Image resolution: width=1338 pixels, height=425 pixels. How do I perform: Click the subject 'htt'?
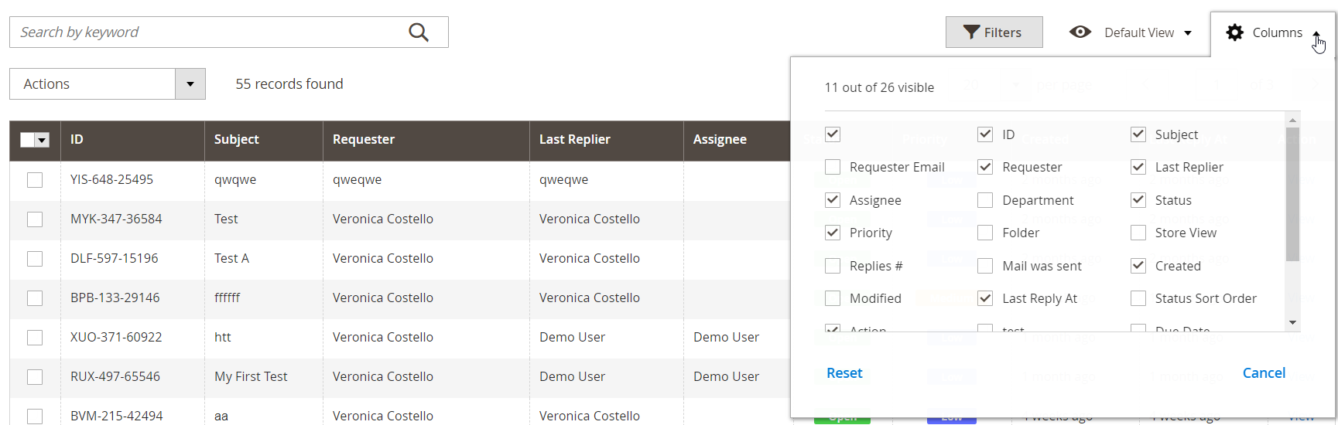[x=222, y=337]
